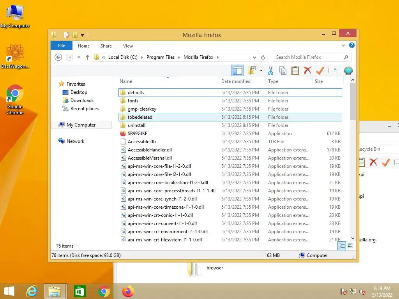The width and height of the screenshot is (399, 299).
Task: Sort by the Size column header
Action: tap(328, 81)
